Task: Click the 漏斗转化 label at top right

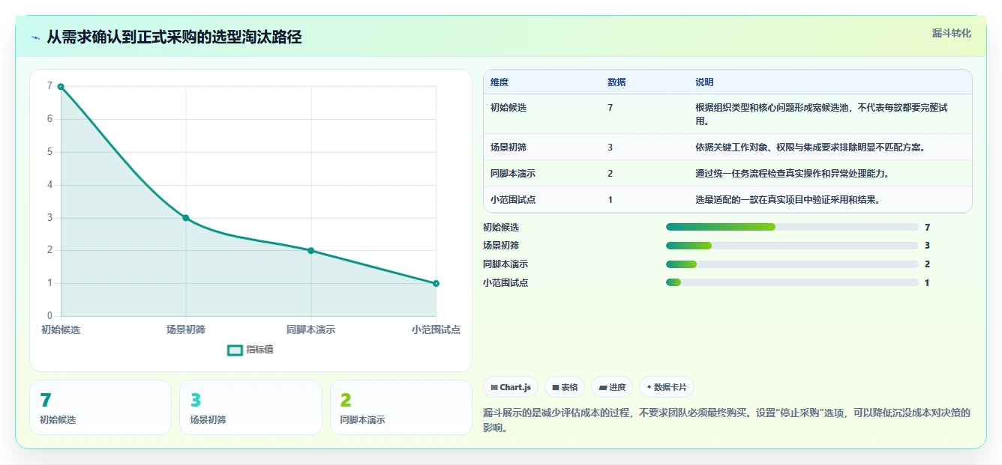Action: (x=951, y=33)
